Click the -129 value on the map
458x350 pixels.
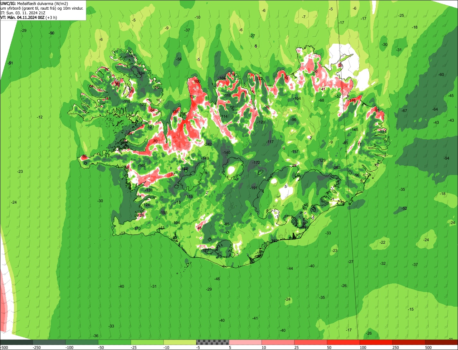tap(322, 160)
